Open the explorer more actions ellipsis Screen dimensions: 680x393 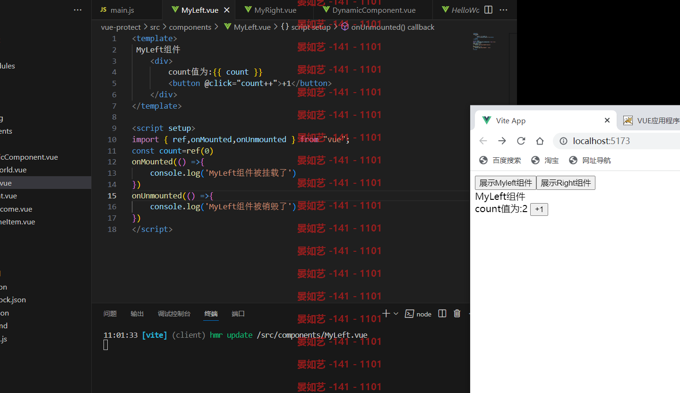[x=78, y=10]
